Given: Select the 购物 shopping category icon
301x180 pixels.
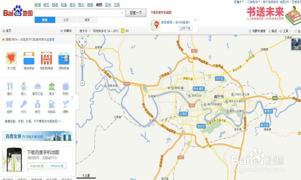Looking at the screenshot, I should [x=66, y=86].
